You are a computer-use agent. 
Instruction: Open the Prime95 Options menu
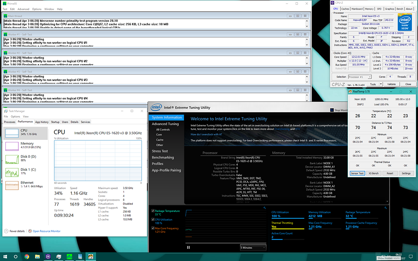pyautogui.click(x=37, y=9)
